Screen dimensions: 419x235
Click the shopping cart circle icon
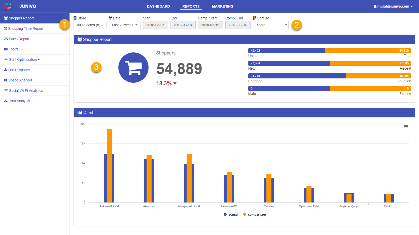[x=133, y=68]
